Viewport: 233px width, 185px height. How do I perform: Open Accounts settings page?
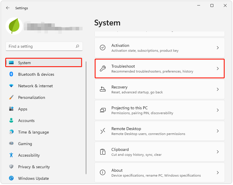tap(26, 121)
